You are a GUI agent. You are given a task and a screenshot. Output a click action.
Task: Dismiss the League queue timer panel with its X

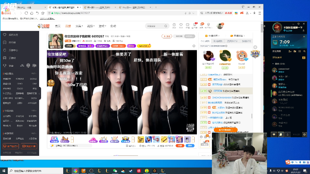point(304,37)
